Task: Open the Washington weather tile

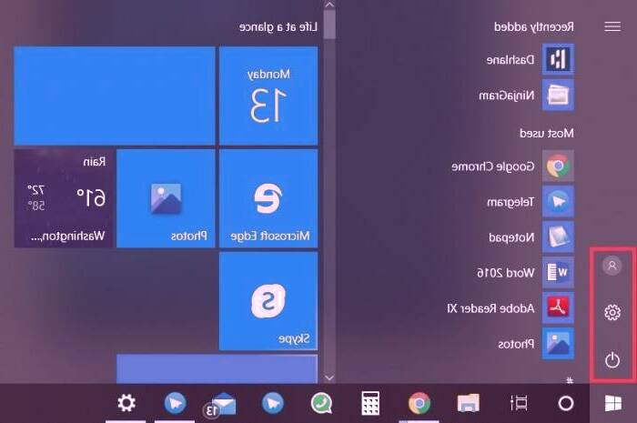Action: [64, 198]
